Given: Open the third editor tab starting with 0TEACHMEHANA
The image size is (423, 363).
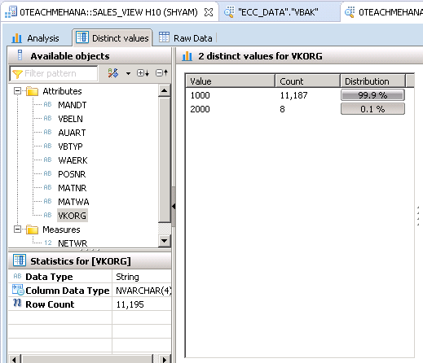Looking at the screenshot, I should tap(383, 12).
